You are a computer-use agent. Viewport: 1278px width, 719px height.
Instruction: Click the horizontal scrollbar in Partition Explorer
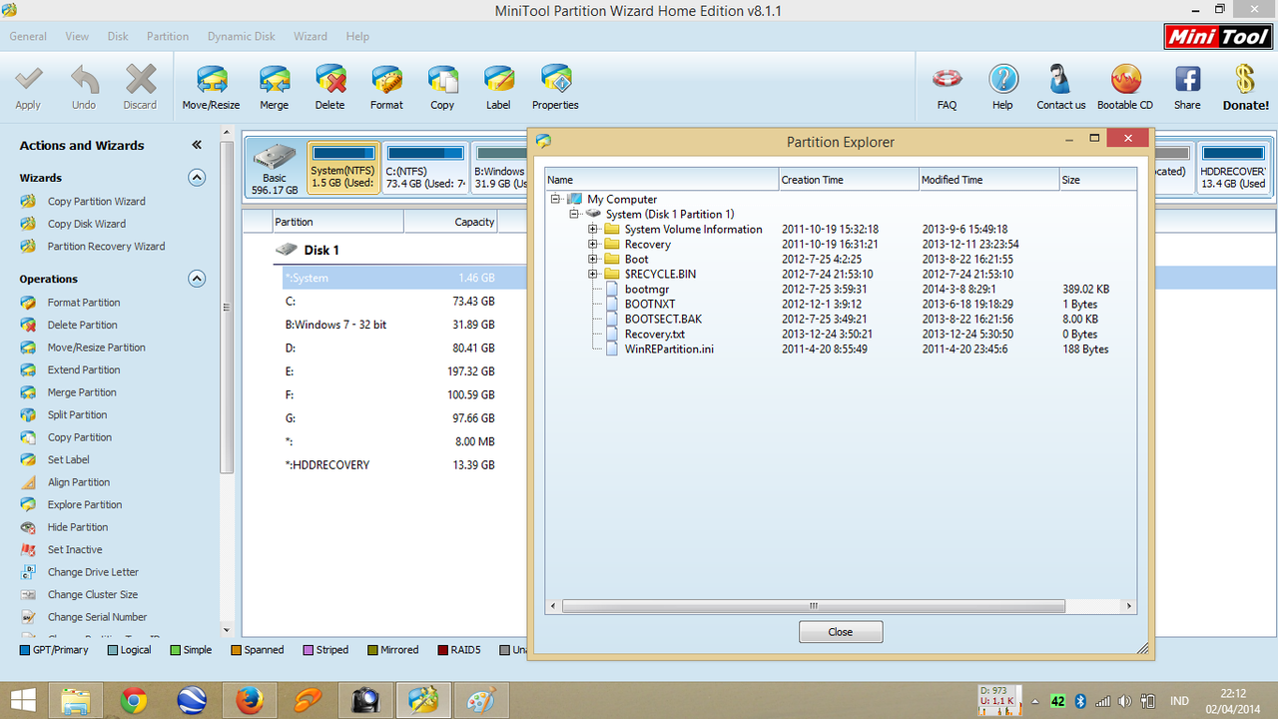coord(814,605)
